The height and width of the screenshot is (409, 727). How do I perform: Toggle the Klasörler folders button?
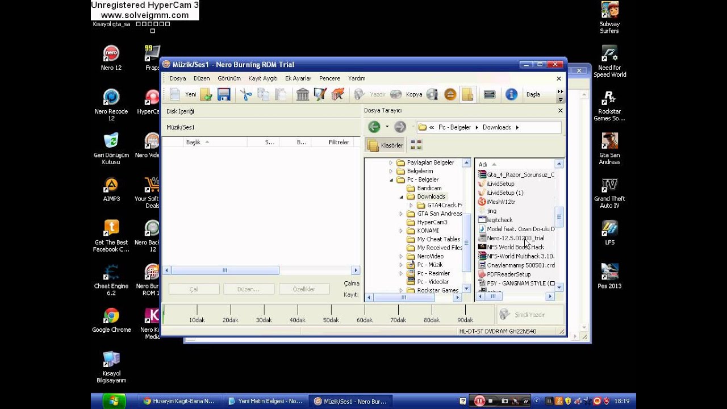click(385, 145)
